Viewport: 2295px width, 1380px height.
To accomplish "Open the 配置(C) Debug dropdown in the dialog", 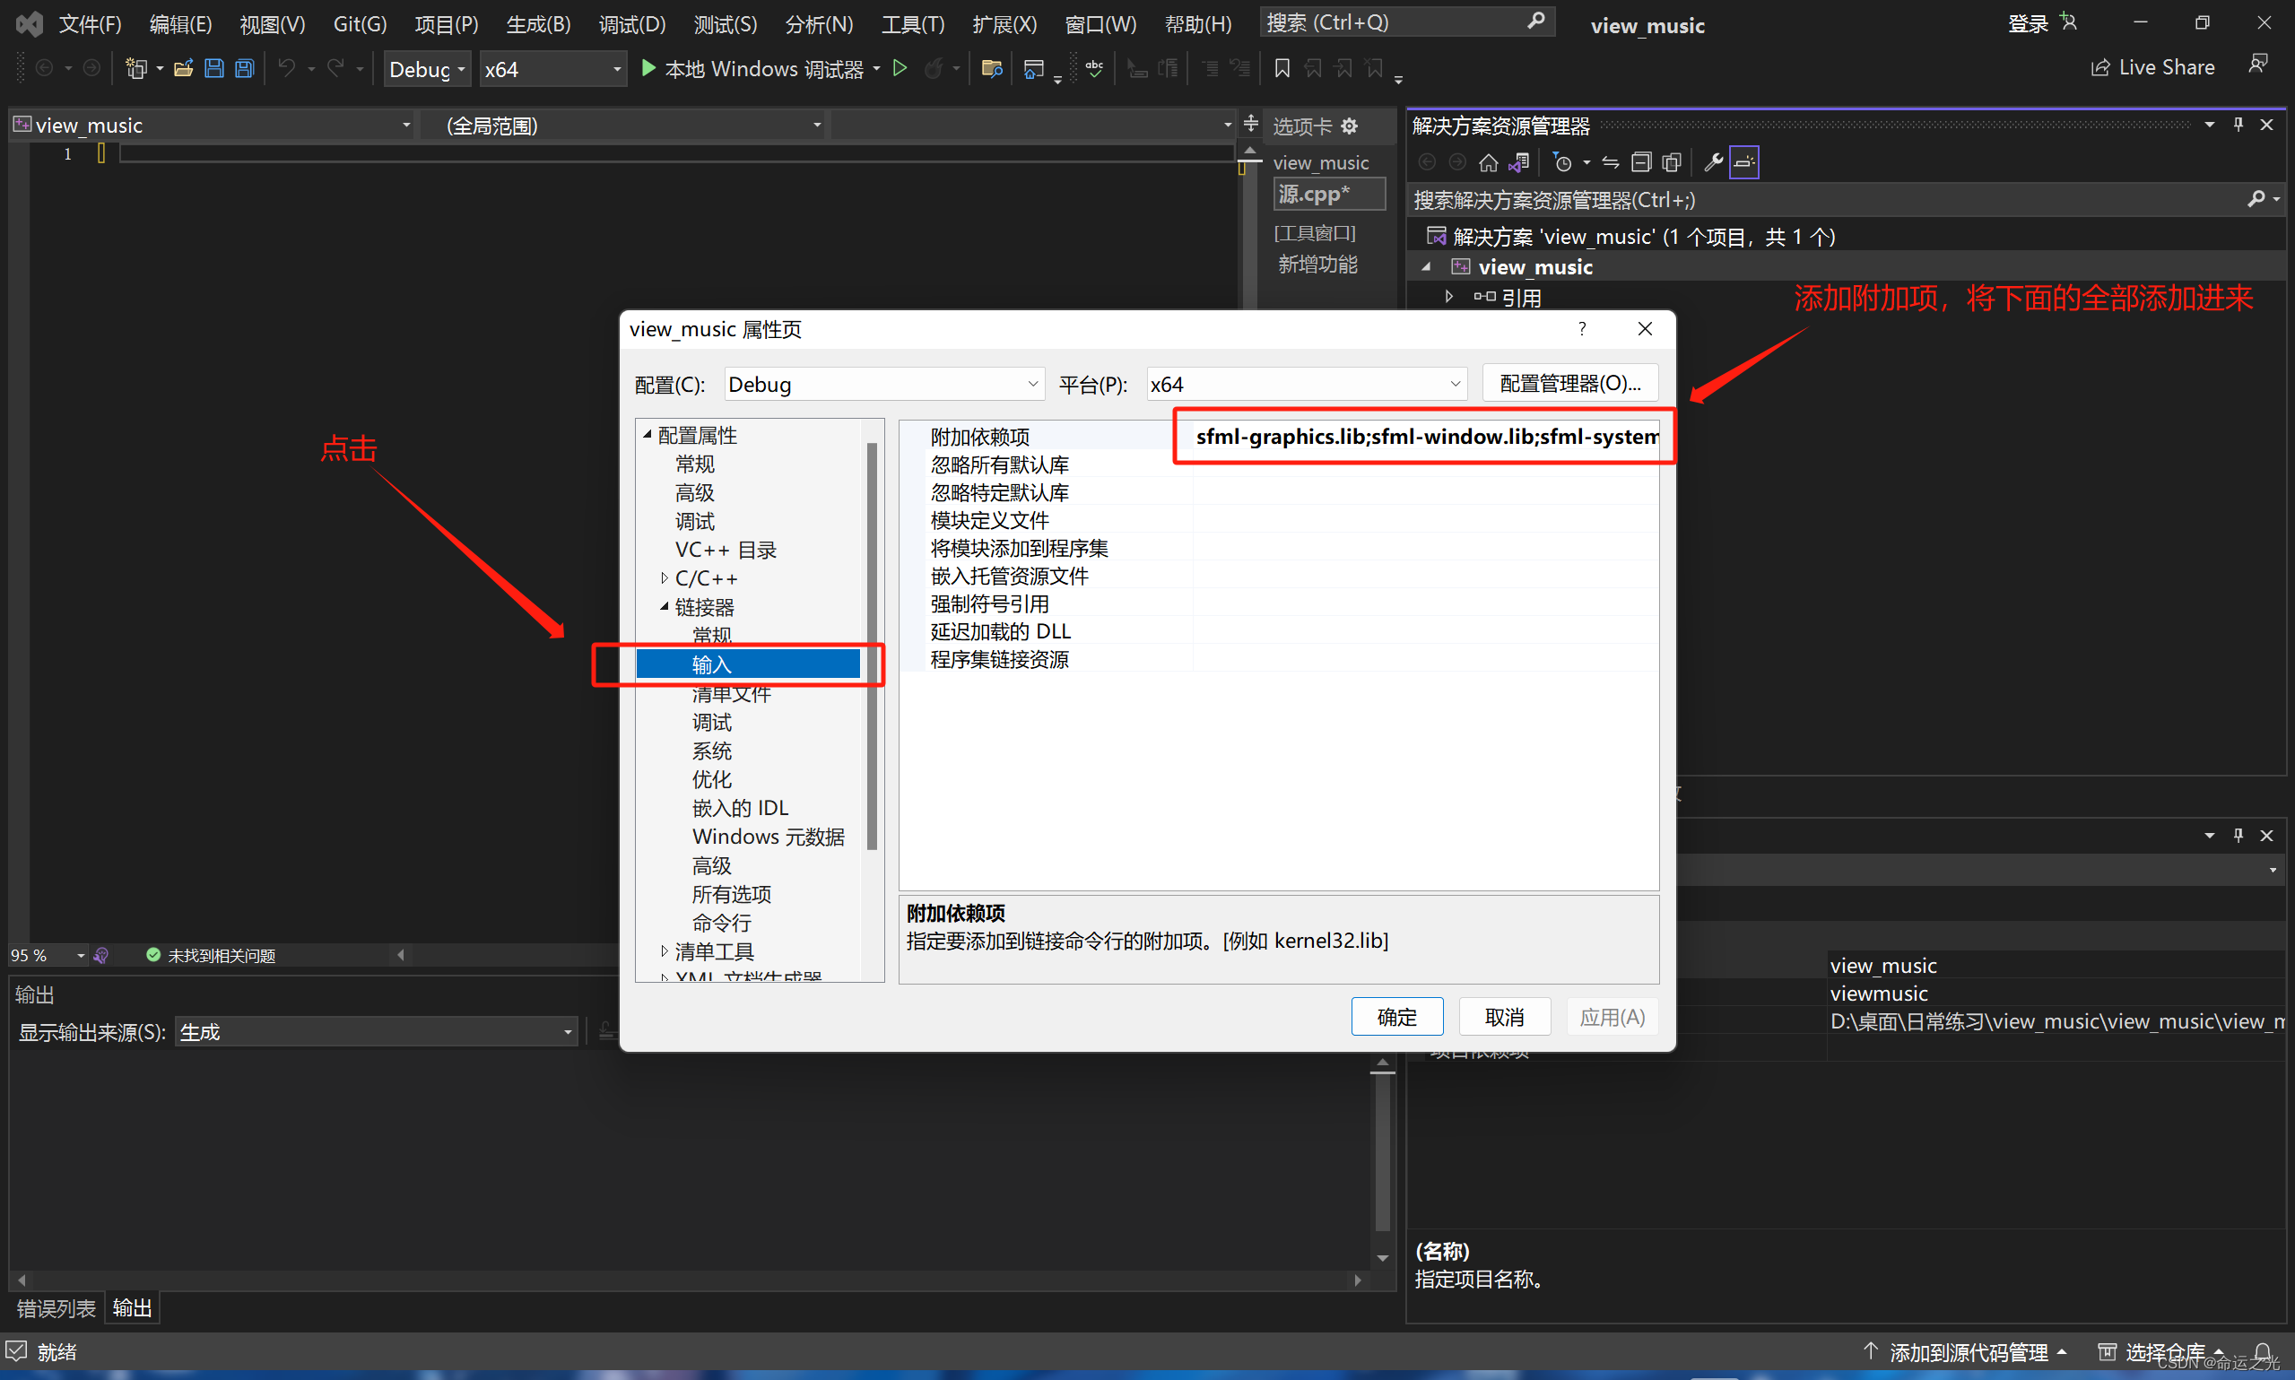I will [883, 384].
